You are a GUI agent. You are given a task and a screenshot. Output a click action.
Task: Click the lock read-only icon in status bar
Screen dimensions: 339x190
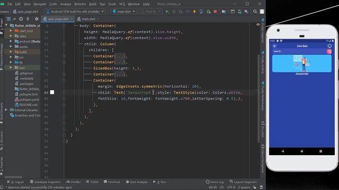pos(255,187)
